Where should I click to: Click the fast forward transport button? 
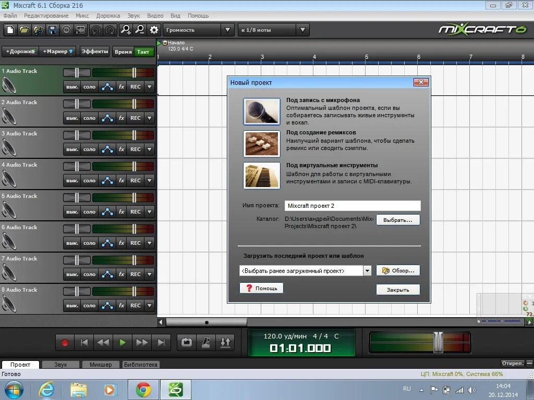pos(142,343)
